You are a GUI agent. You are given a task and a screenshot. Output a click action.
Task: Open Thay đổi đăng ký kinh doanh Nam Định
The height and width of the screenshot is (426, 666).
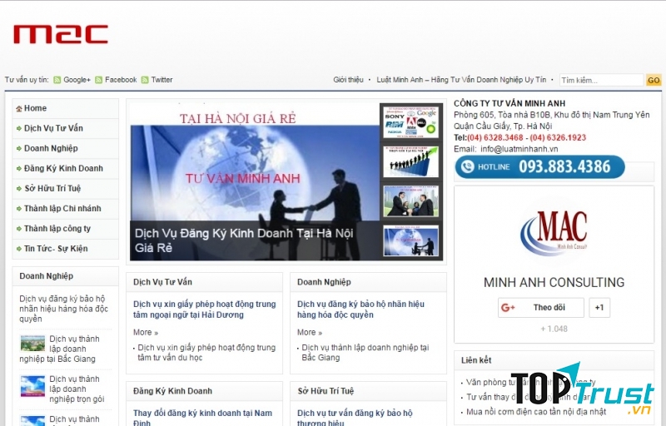[202, 418]
